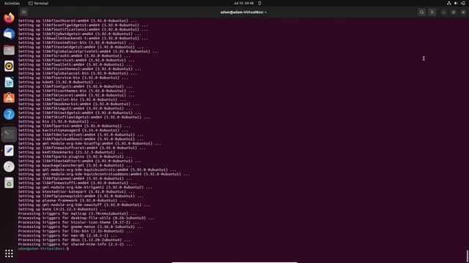The height and width of the screenshot is (263, 469).
Task: Click the line 'Setting up plasma-framework'
Action: point(72,200)
